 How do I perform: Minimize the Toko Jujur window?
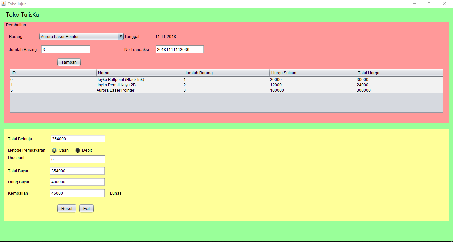click(x=415, y=4)
